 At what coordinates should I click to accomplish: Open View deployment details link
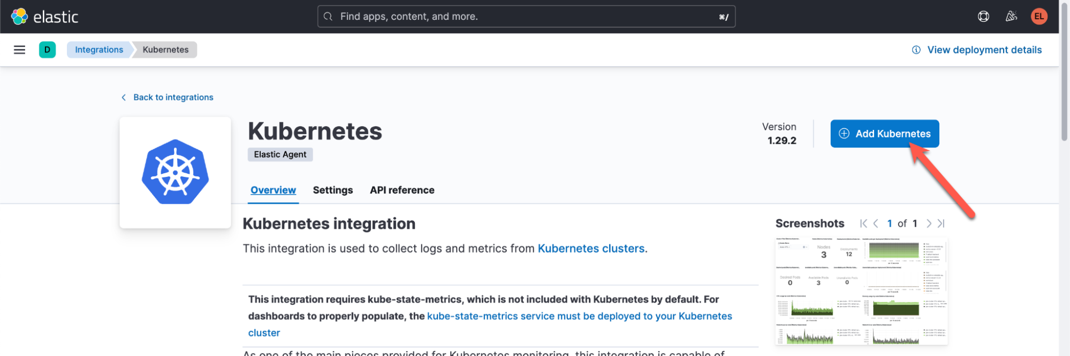pos(984,50)
